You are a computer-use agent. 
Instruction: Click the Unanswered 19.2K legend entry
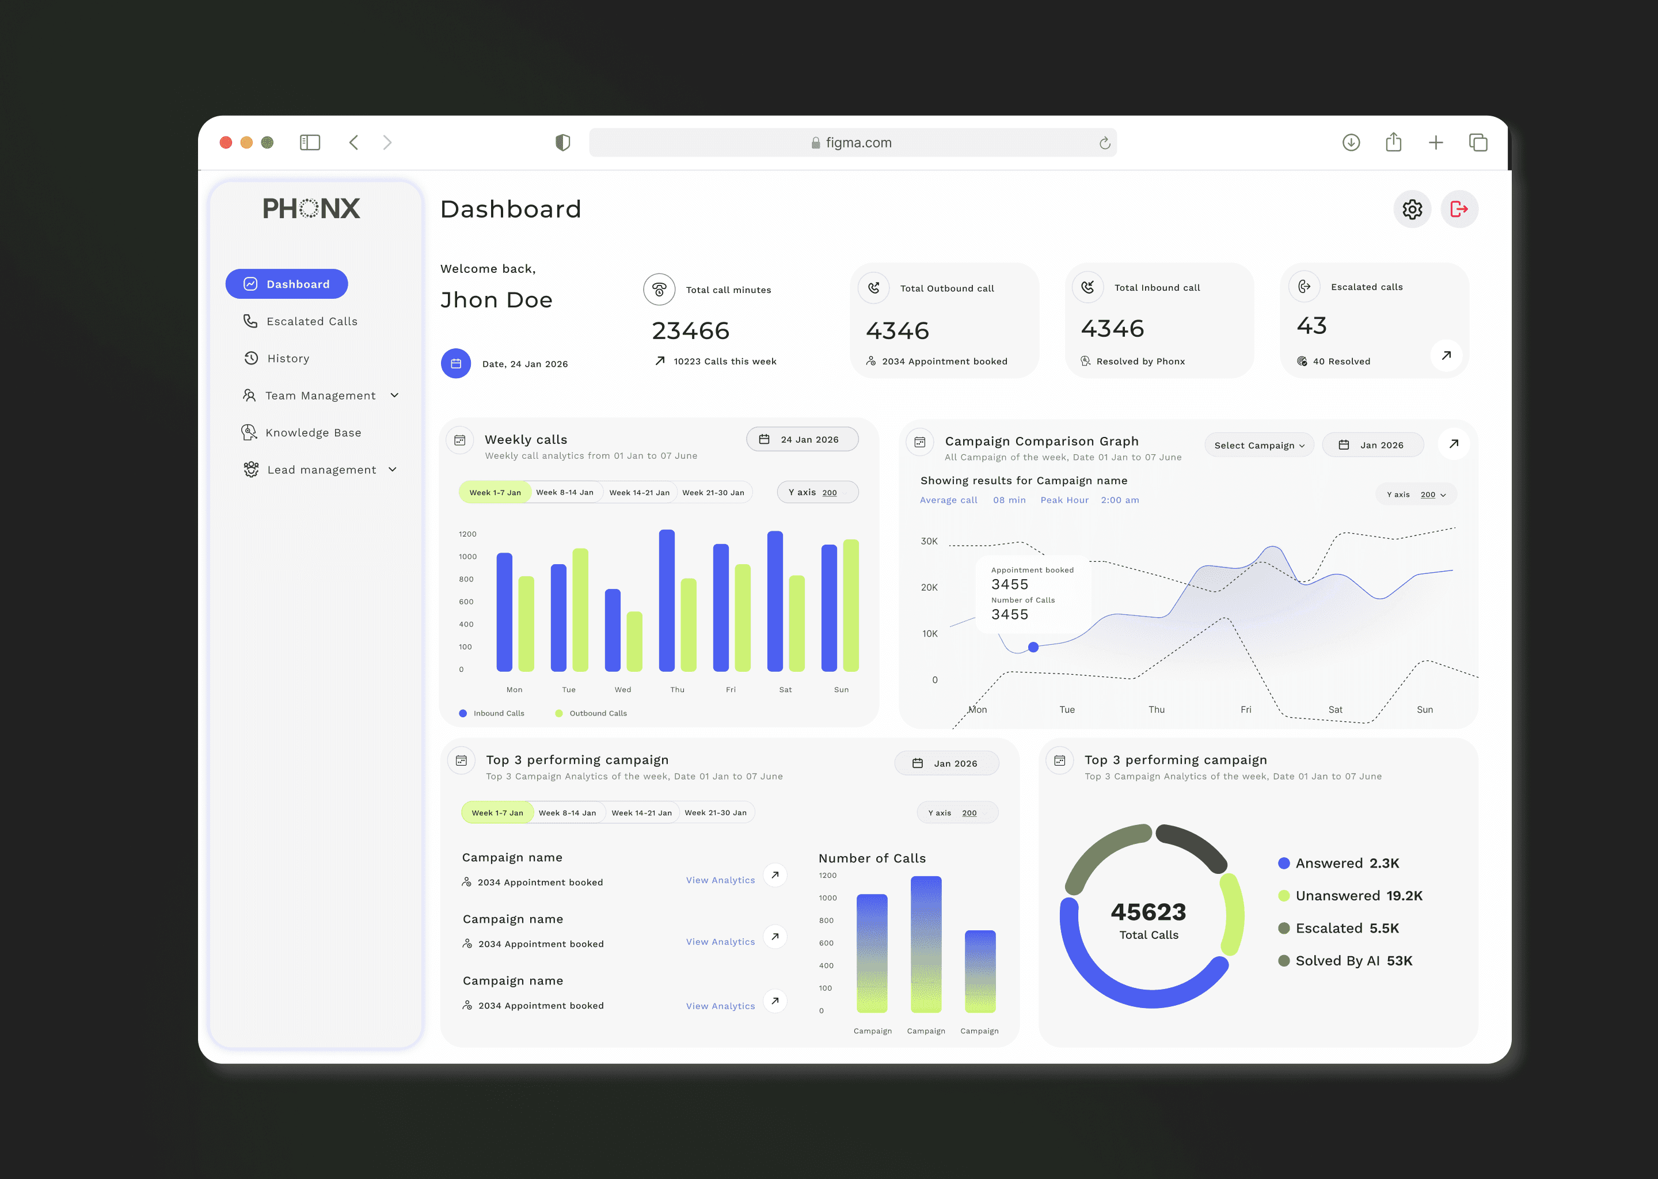1350,895
